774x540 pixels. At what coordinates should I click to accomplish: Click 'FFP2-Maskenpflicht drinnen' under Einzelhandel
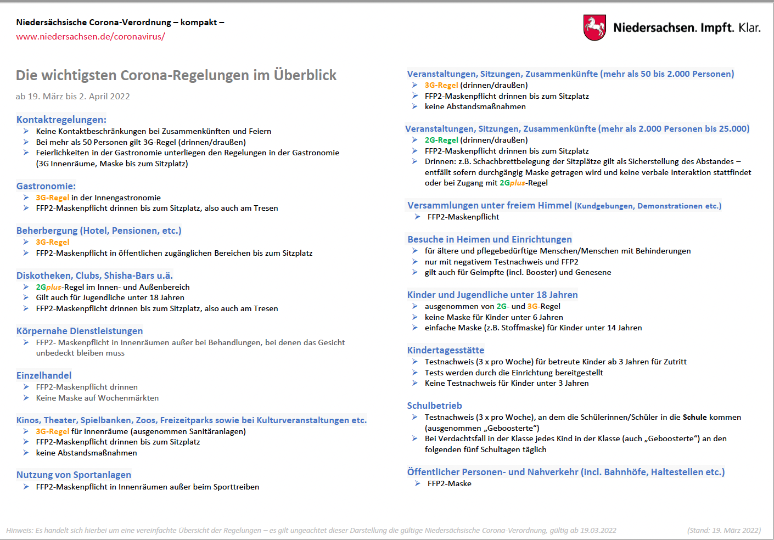(x=87, y=387)
